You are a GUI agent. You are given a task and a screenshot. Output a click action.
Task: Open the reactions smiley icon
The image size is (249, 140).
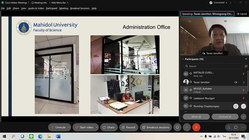(178, 127)
